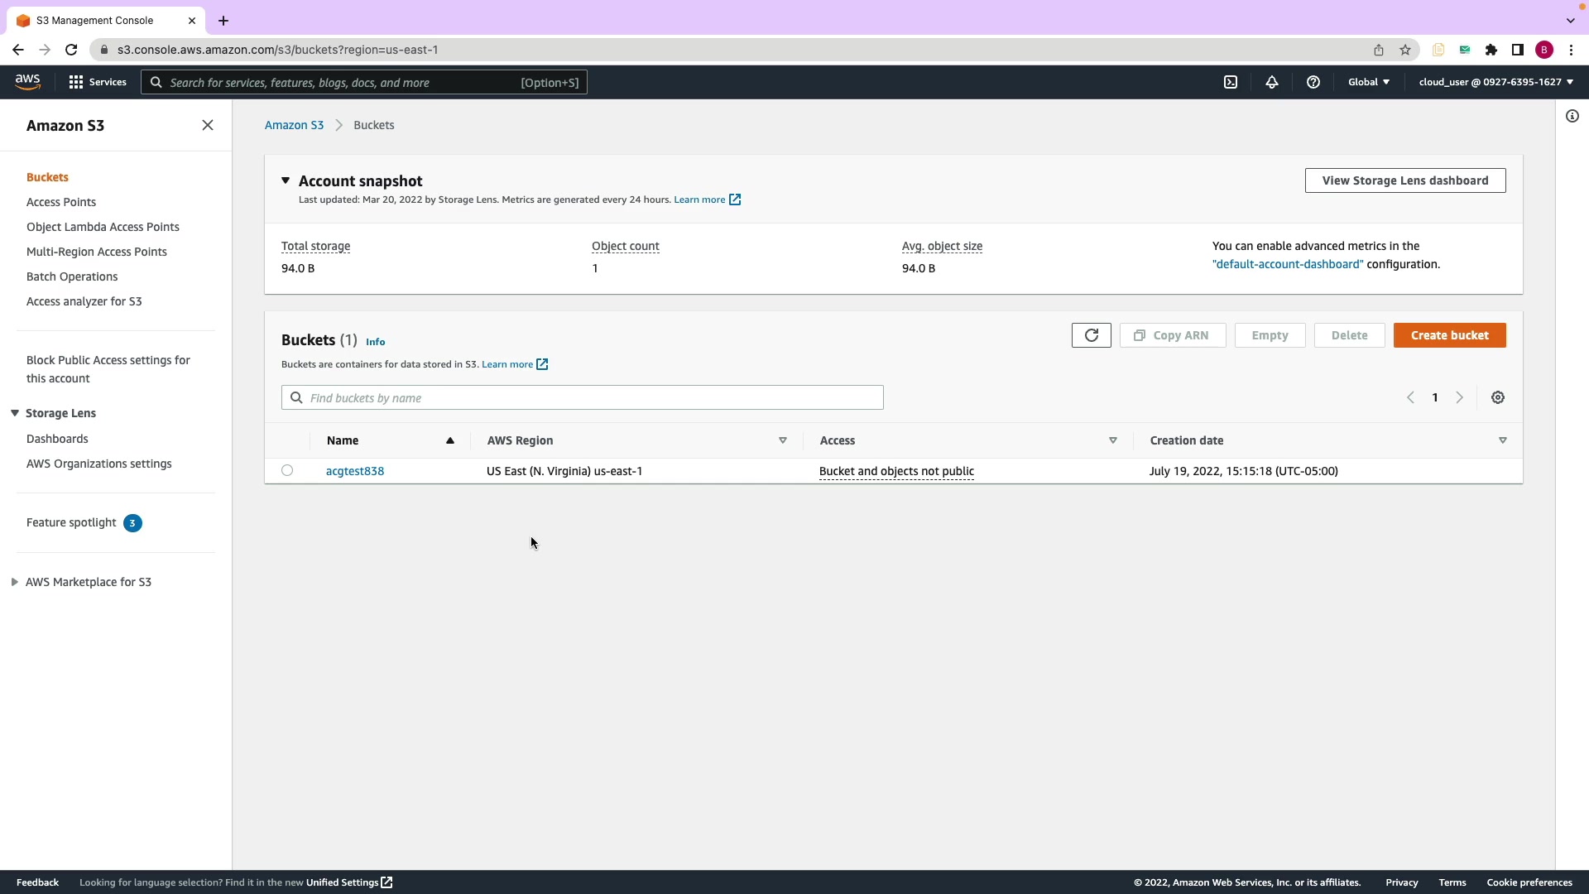
Task: Open info panel icon at right edge
Action: pyautogui.click(x=1572, y=116)
